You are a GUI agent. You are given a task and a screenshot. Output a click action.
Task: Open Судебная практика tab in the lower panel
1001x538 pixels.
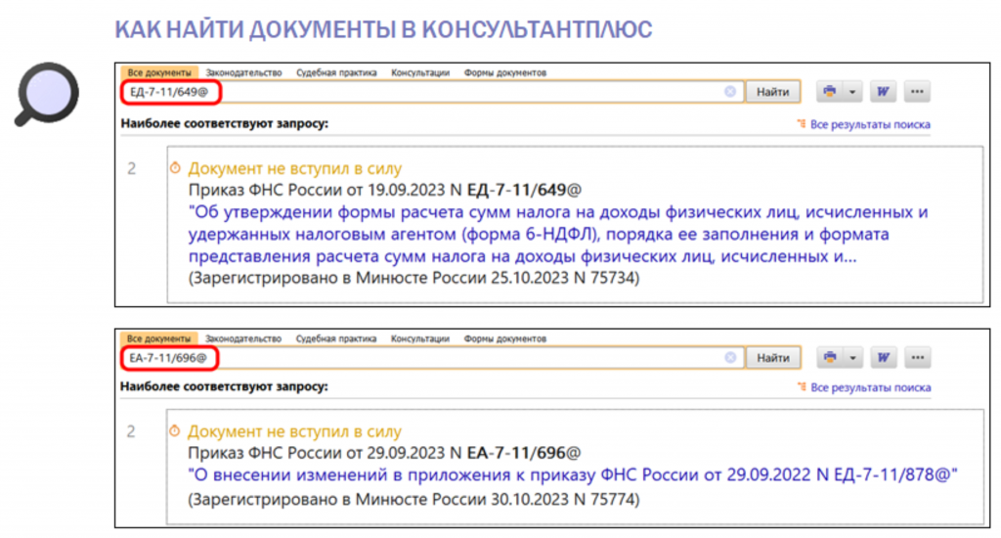(336, 338)
